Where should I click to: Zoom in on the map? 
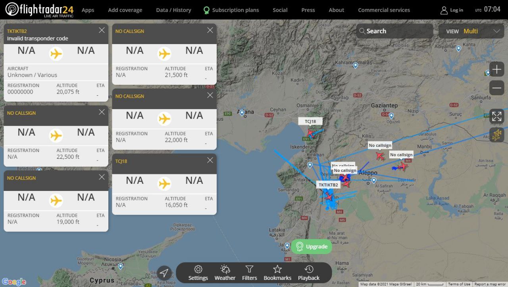pyautogui.click(x=497, y=70)
